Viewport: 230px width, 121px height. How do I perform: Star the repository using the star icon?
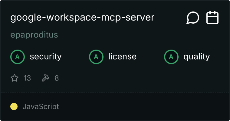pos(15,78)
